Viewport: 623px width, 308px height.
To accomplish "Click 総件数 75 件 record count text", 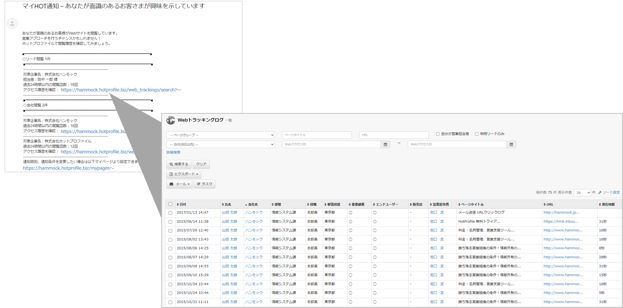I will (x=546, y=192).
